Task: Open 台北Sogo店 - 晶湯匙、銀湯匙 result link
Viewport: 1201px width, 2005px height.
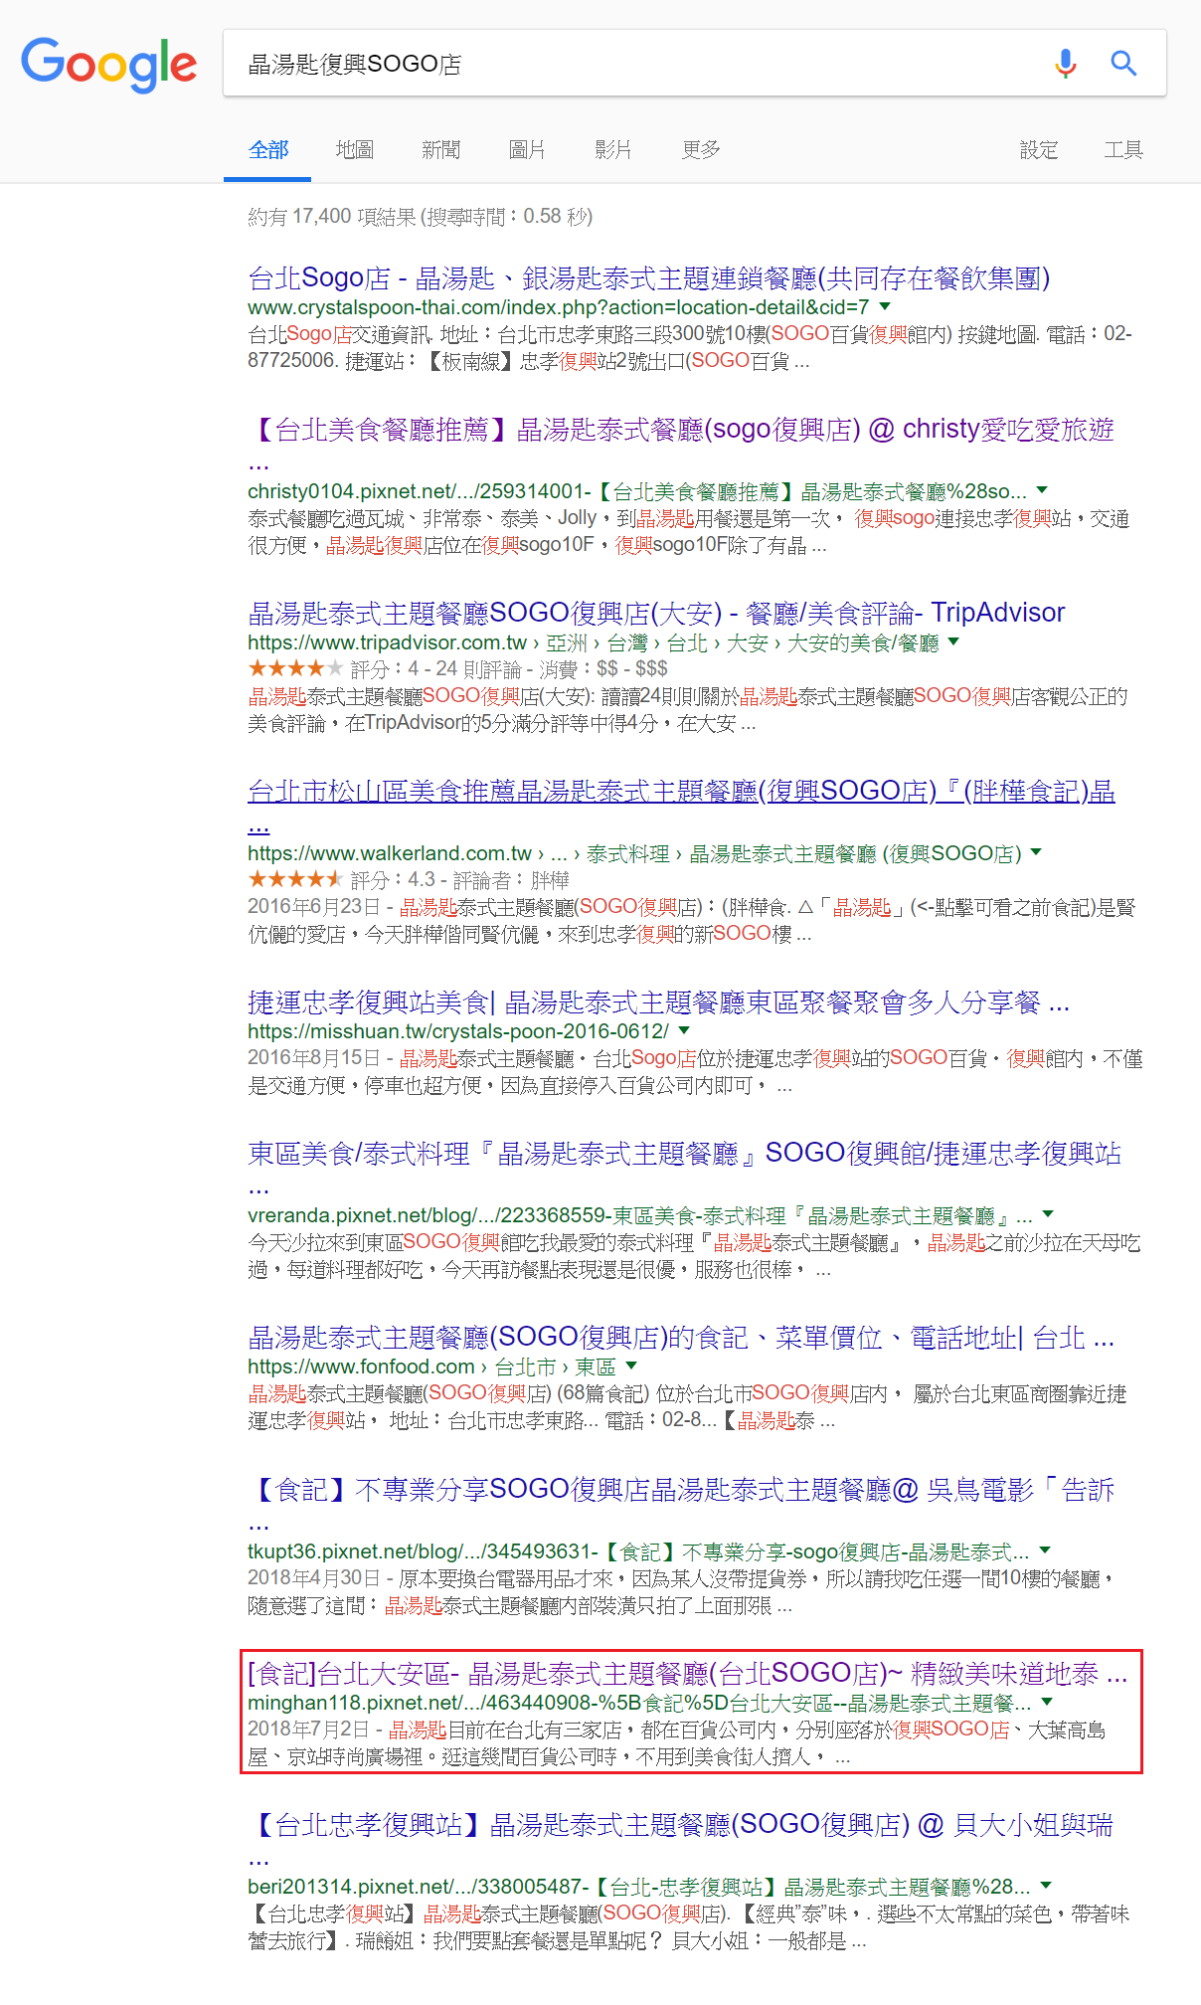Action: (648, 278)
